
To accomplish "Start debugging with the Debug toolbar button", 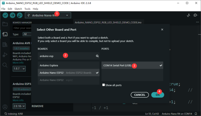I will pyautogui.click(x=20, y=15).
